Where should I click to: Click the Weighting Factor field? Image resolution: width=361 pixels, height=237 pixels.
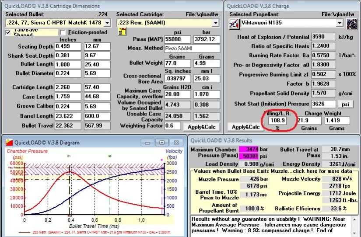(173, 125)
